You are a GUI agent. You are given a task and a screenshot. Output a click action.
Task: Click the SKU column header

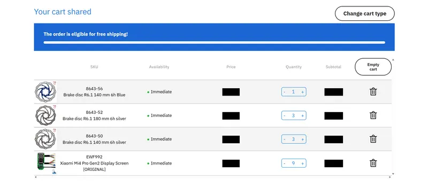coord(94,67)
